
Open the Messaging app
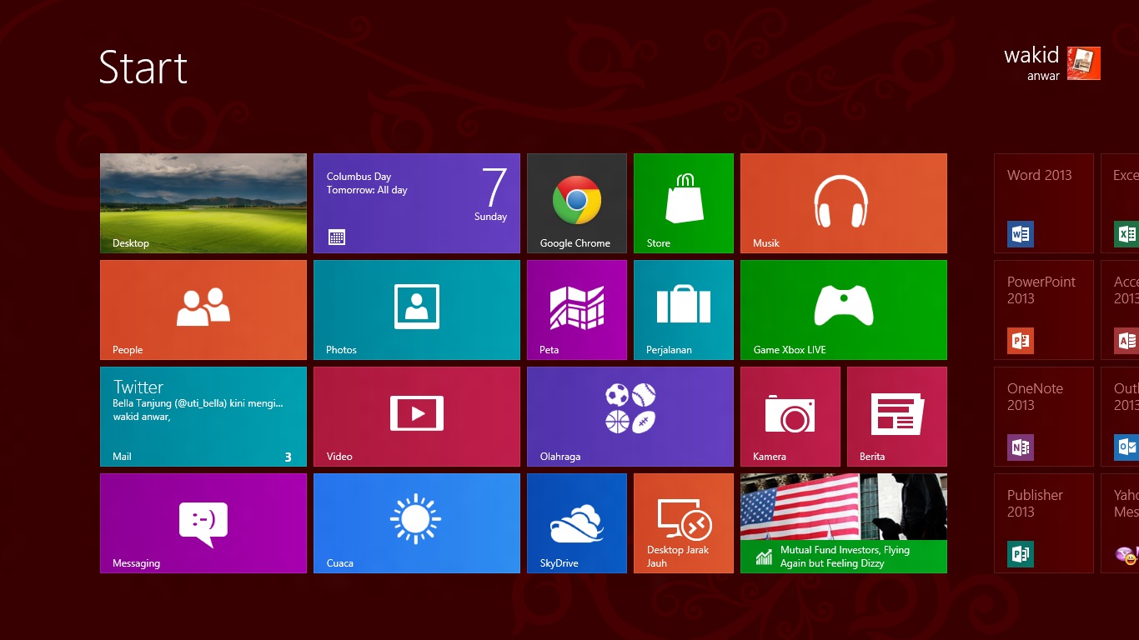203,522
